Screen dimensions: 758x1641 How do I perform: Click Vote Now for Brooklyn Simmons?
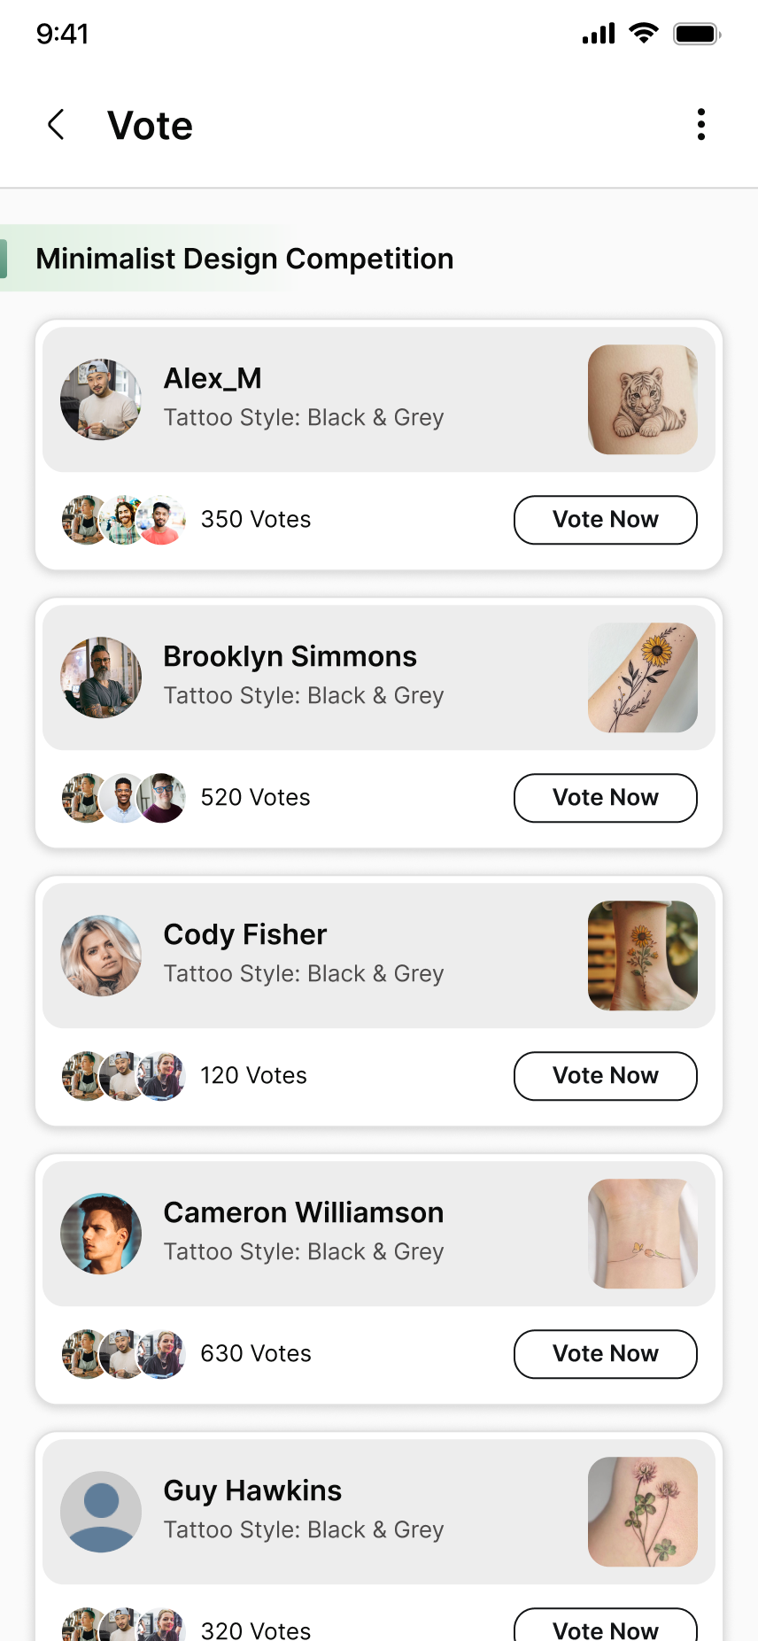point(605,798)
